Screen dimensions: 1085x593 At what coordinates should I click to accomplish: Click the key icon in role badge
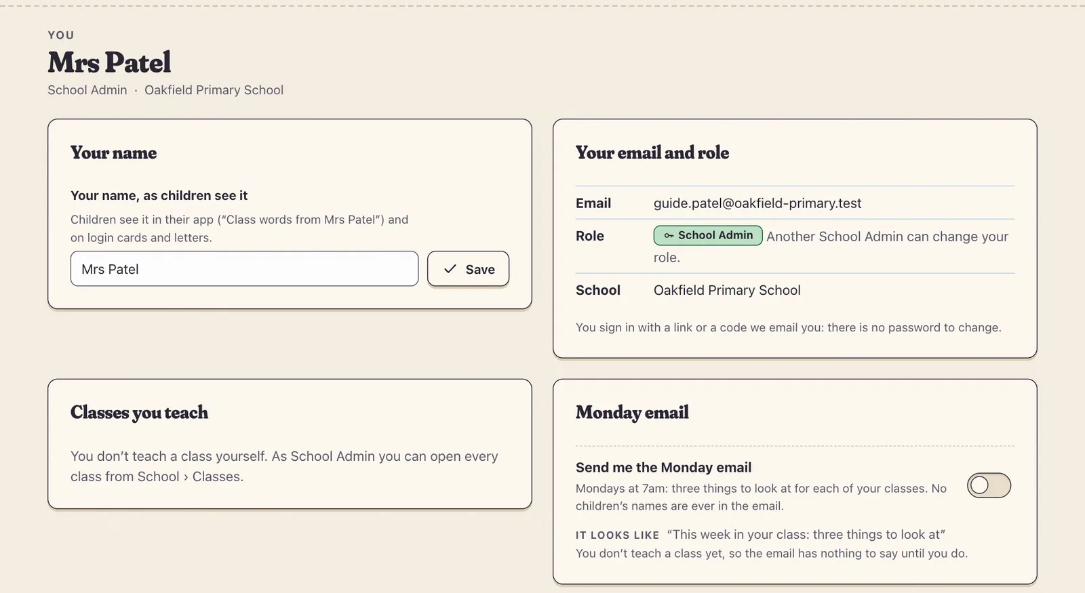coord(669,236)
